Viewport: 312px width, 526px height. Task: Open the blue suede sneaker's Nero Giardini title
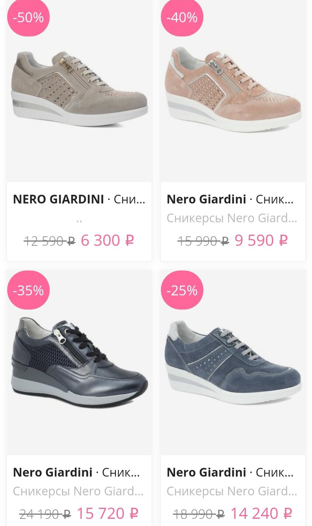[x=206, y=472]
